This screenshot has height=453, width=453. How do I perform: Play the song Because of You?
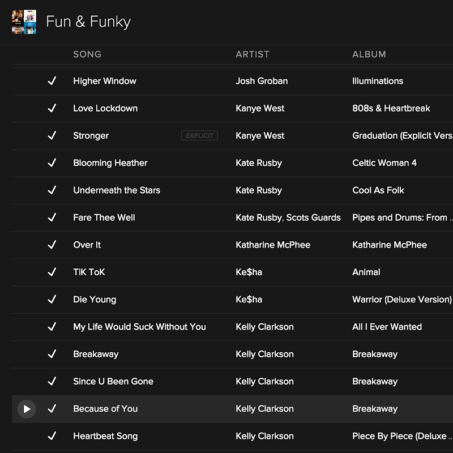(27, 409)
